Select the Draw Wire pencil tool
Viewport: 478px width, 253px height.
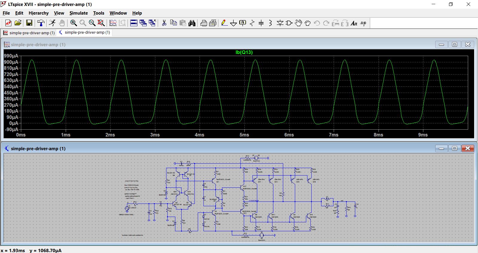224,23
